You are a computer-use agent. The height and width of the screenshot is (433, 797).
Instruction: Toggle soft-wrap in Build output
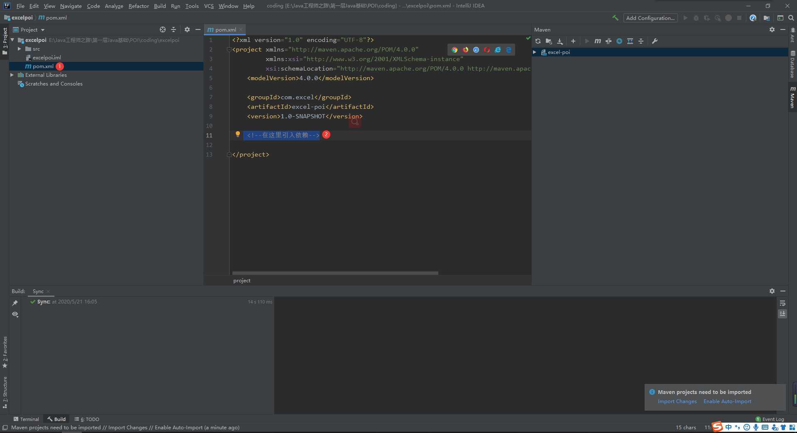click(x=782, y=303)
